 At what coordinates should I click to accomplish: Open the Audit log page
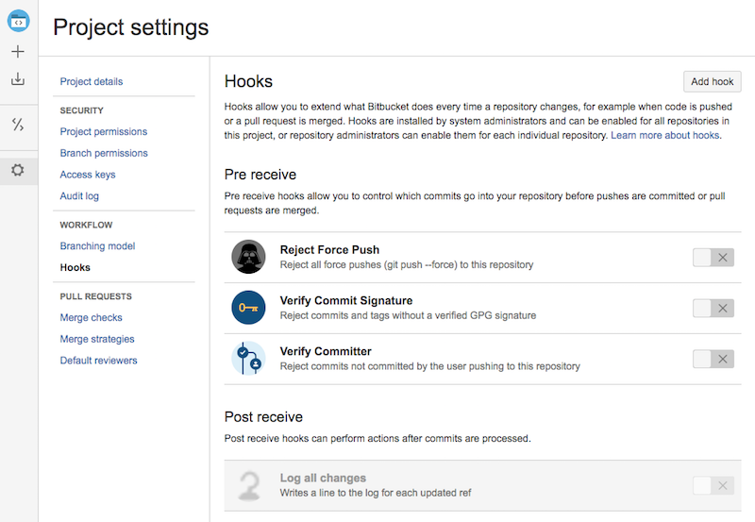pyautogui.click(x=79, y=196)
